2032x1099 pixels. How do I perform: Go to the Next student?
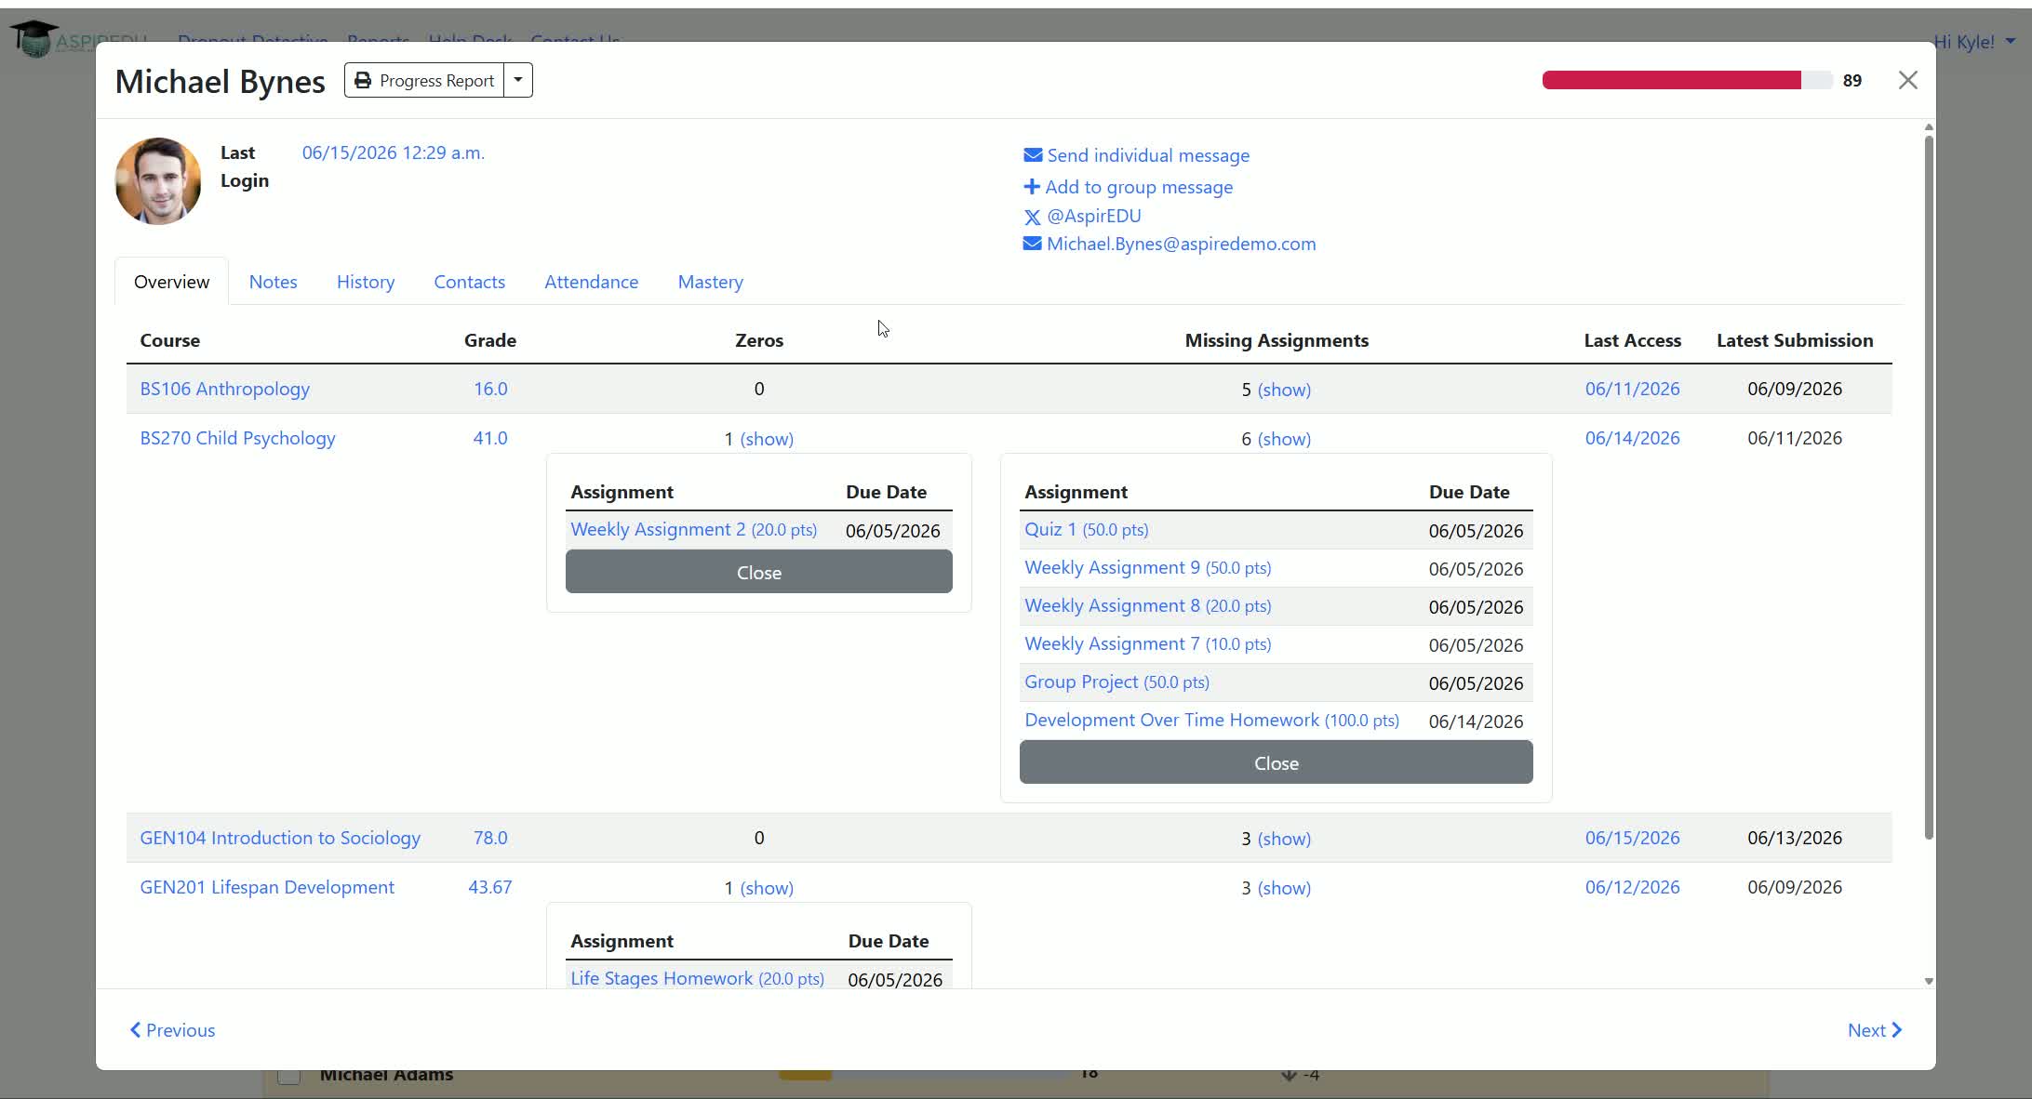(1875, 1030)
